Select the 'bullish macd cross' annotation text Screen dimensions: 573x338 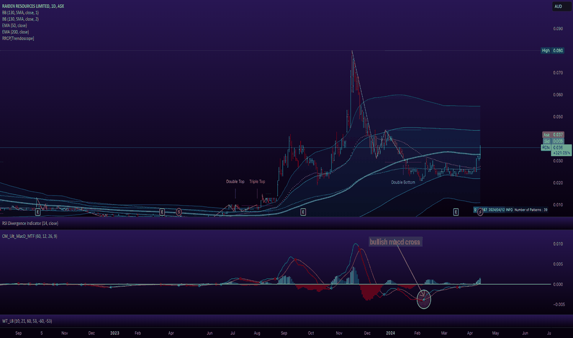click(x=395, y=242)
